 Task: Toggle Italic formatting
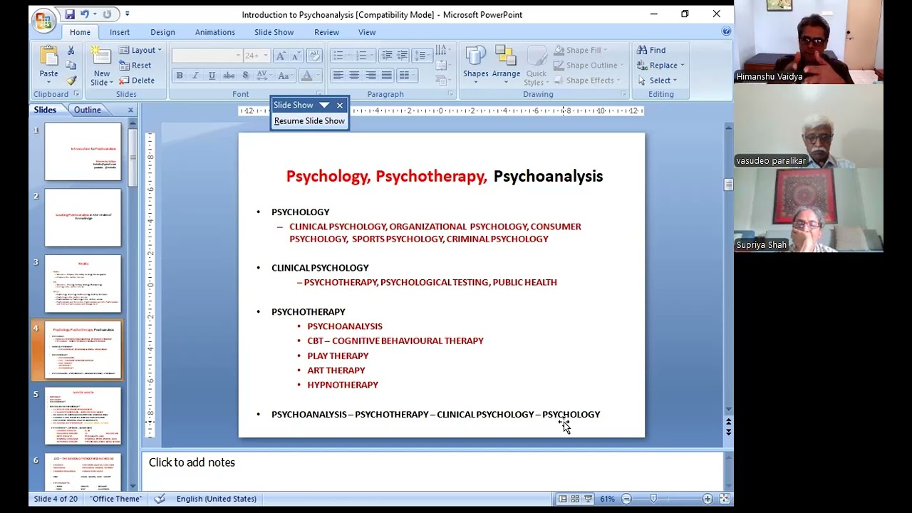195,76
